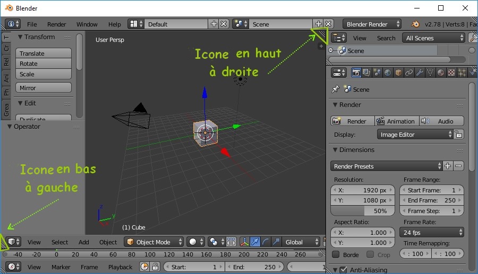
Task: Open the Blender Render engine dropdown
Action: pyautogui.click(x=372, y=24)
